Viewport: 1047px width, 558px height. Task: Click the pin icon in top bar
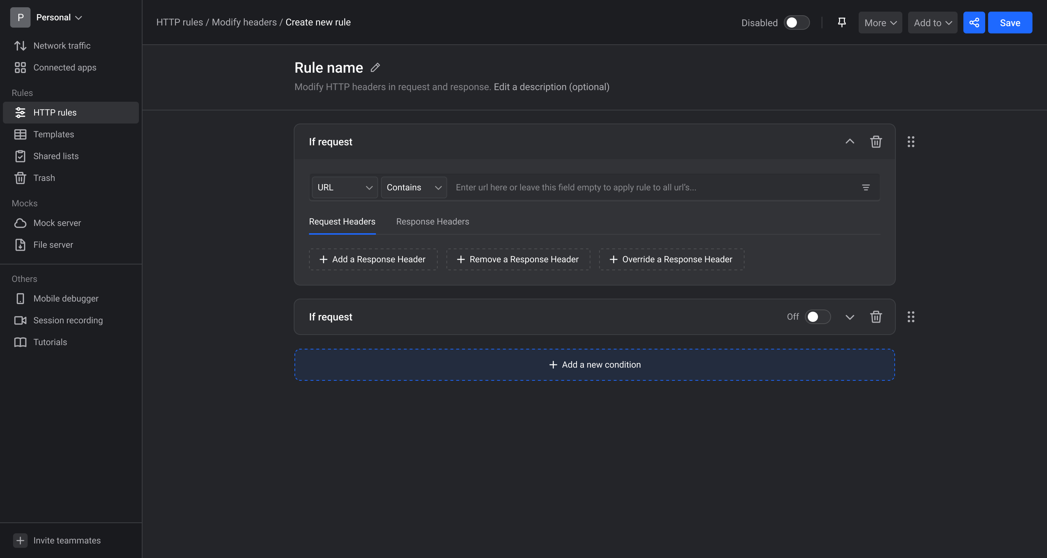[x=842, y=22]
